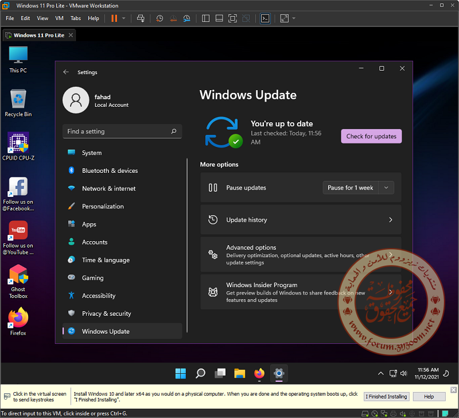The width and height of the screenshot is (459, 418).
Task: Open the snapshot manager icon
Action: pos(187,18)
